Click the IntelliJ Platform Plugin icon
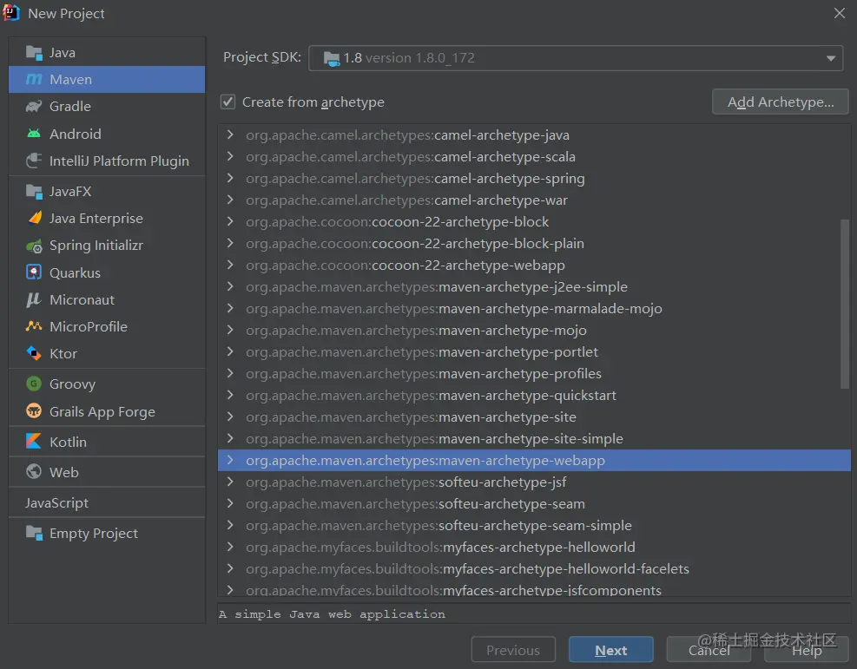 34,161
